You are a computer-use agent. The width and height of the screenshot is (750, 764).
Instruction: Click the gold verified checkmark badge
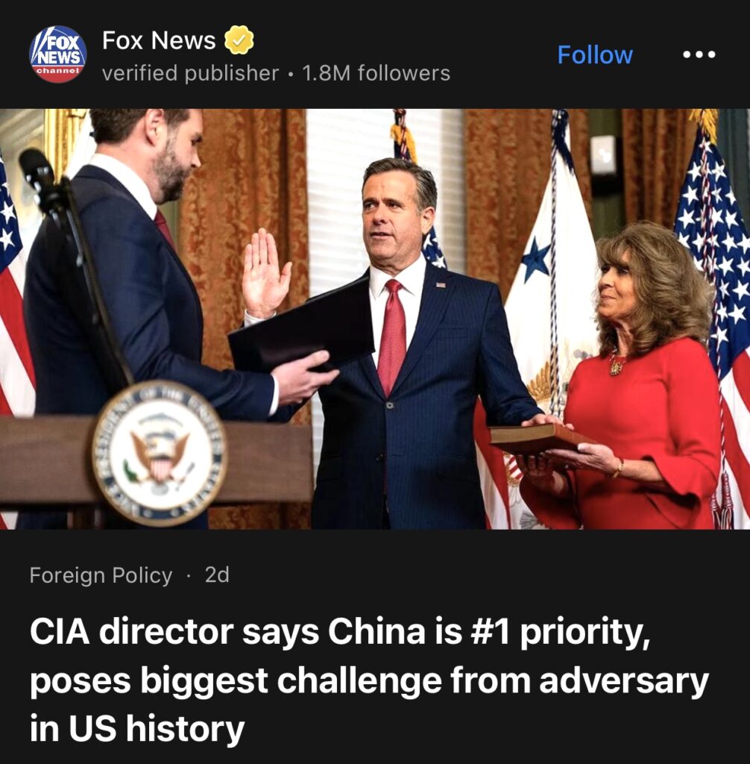point(239,40)
